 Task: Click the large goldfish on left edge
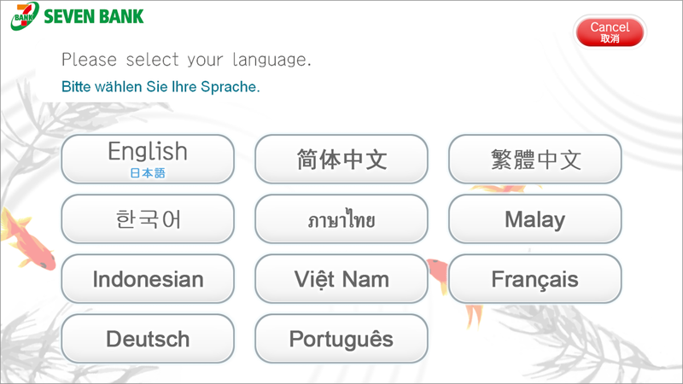pos(27,241)
